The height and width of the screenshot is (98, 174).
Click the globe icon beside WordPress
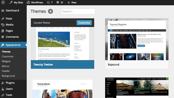coord(28,2)
